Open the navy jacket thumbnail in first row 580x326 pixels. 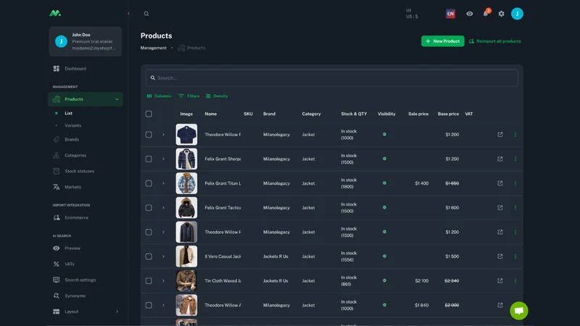(186, 135)
